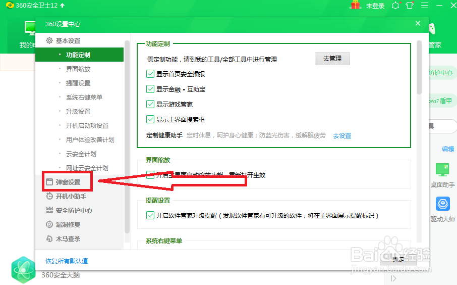Select 功能定制 in the sidebar

[79, 55]
